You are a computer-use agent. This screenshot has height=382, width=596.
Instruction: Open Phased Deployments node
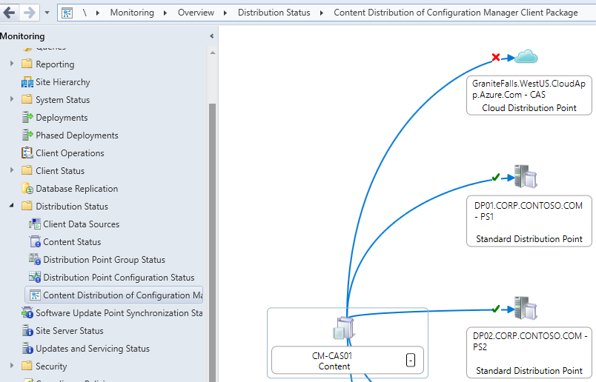pos(77,135)
